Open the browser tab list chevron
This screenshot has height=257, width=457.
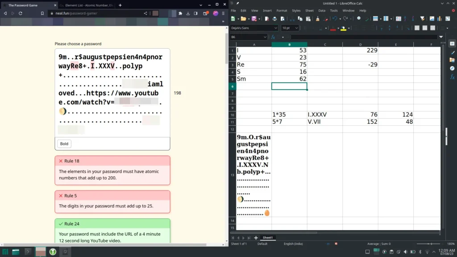200,5
